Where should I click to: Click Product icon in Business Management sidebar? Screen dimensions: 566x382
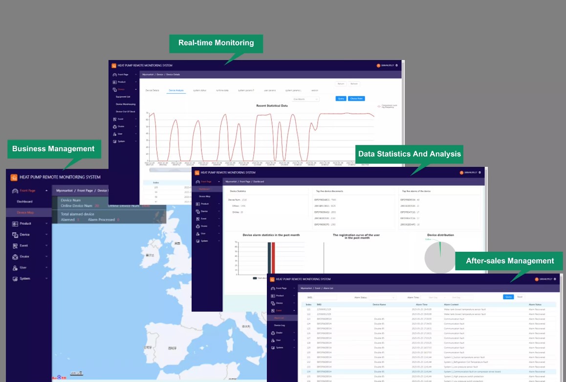pyautogui.click(x=15, y=223)
